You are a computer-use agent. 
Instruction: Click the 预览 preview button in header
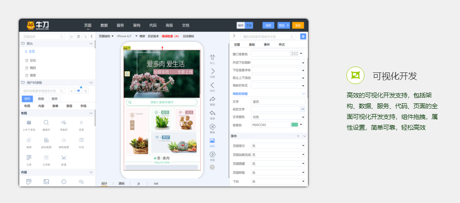click(282, 25)
